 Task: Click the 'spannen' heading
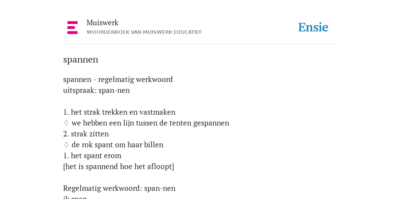tap(81, 59)
